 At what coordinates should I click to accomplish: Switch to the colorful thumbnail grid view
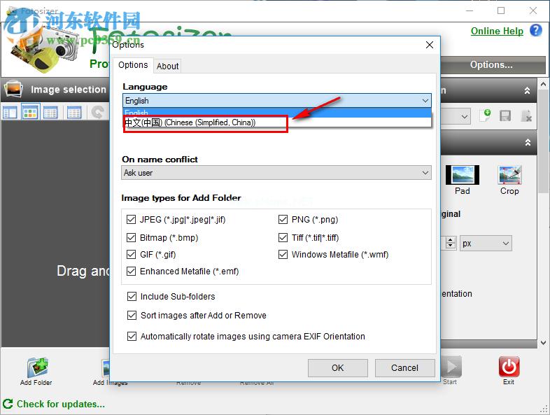tap(30, 112)
